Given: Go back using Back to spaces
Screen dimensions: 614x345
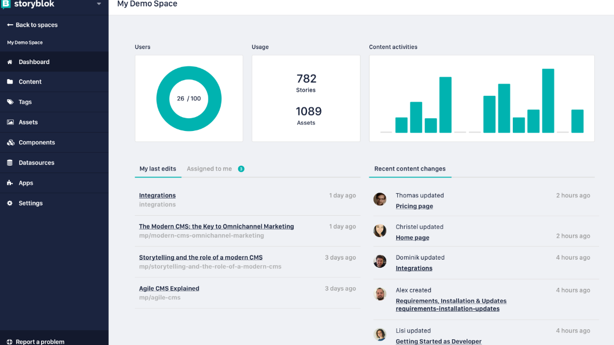Looking at the screenshot, I should [x=32, y=25].
